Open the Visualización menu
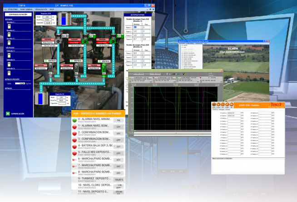 coord(41,9)
